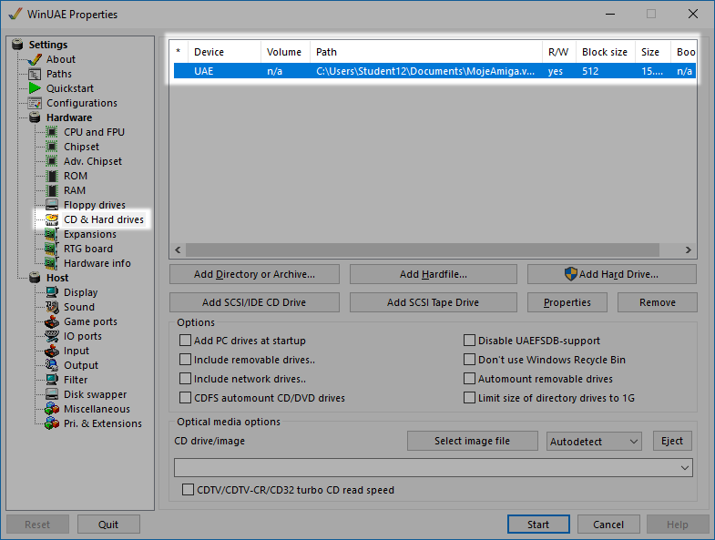Select the Host tree category

point(57,278)
